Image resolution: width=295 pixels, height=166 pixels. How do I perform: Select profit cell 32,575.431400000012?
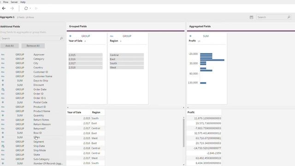204,133
